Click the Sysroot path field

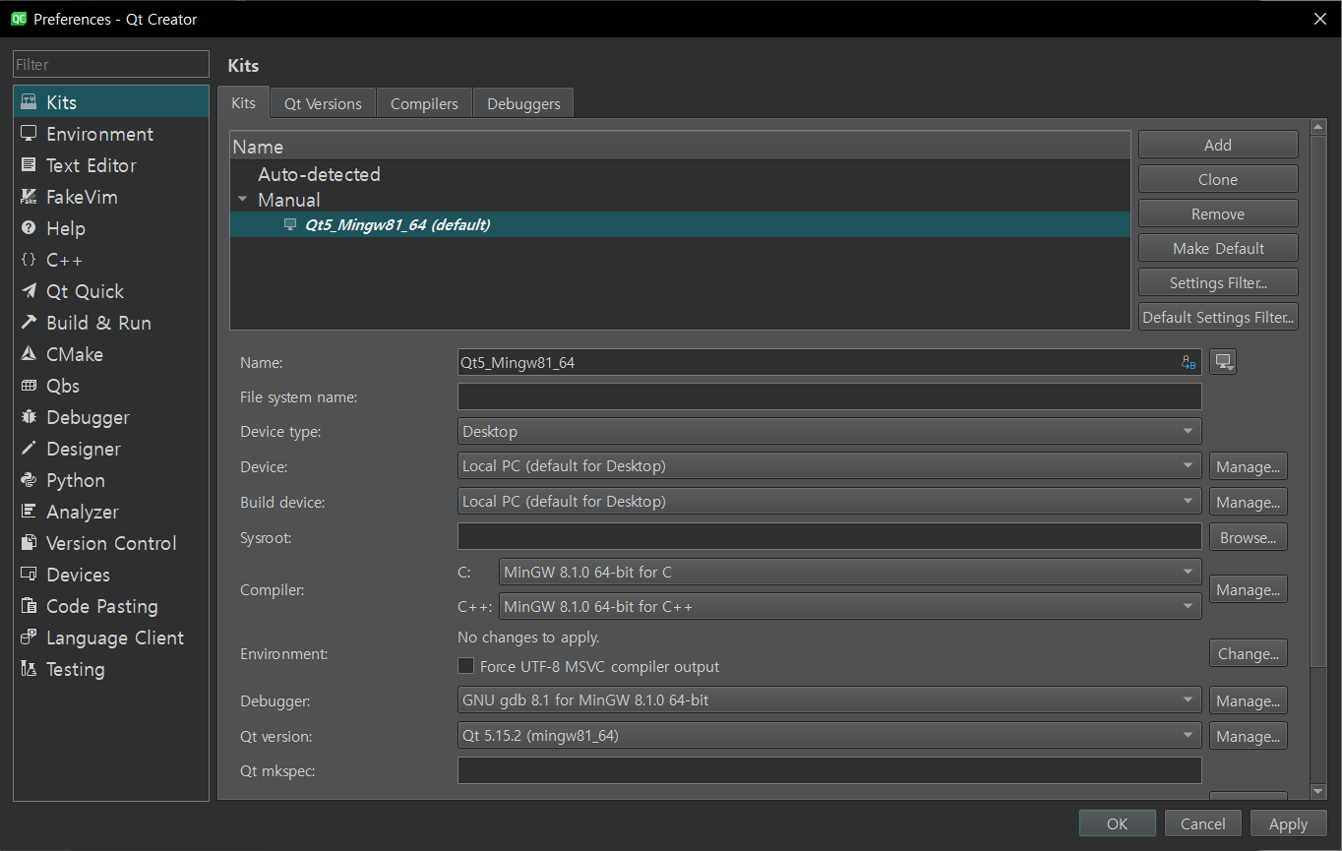pos(829,536)
